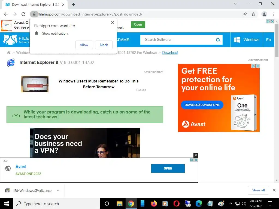Click the taskbar search box
This screenshot has height=209, width=279.
click(x=57, y=204)
